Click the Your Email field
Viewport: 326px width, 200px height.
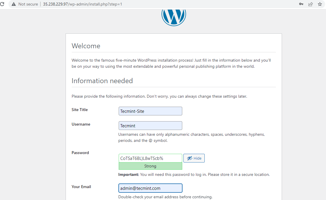pyautogui.click(x=150, y=188)
